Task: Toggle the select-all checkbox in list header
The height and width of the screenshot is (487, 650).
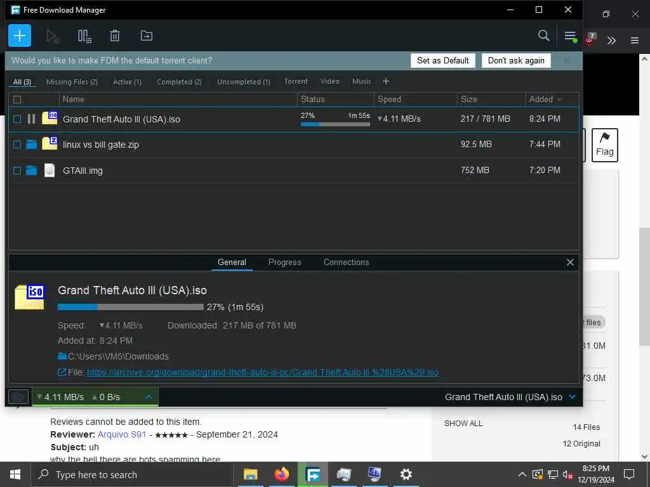Action: (17, 100)
